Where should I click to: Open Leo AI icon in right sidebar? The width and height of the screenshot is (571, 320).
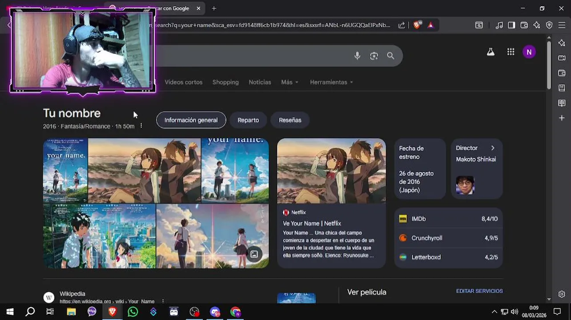coord(562,43)
